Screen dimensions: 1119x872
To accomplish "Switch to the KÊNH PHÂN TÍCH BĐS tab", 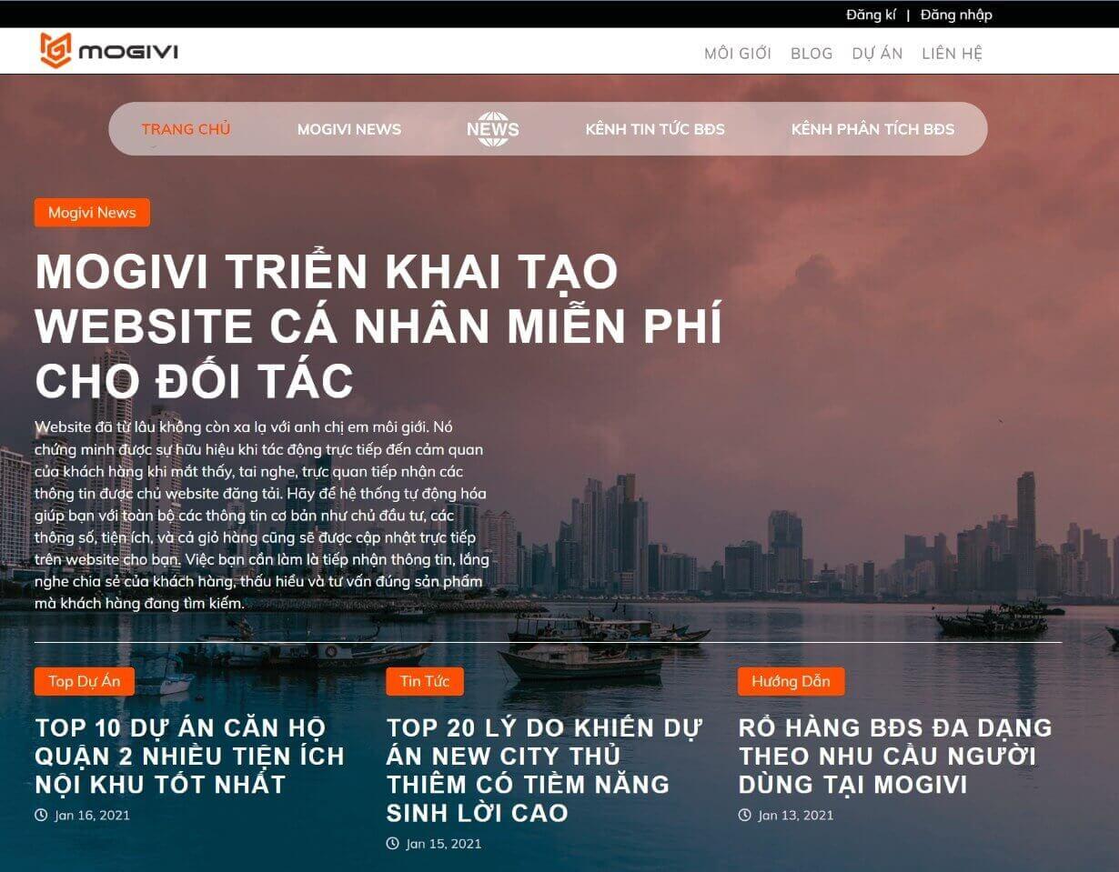I will tap(872, 129).
